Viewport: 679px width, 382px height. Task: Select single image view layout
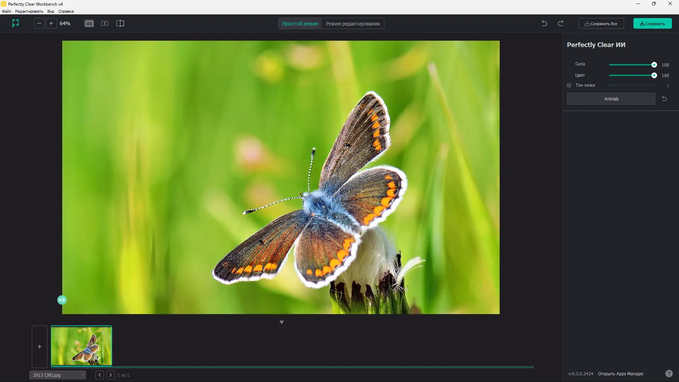click(89, 23)
